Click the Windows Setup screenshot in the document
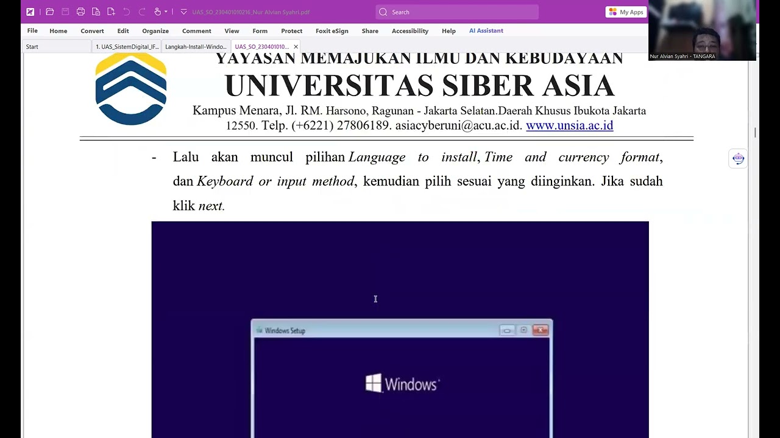The width and height of the screenshot is (780, 438). click(x=400, y=330)
